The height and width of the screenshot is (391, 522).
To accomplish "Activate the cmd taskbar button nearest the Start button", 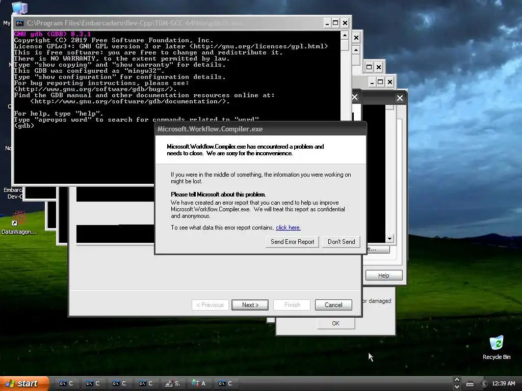I will pos(66,383).
